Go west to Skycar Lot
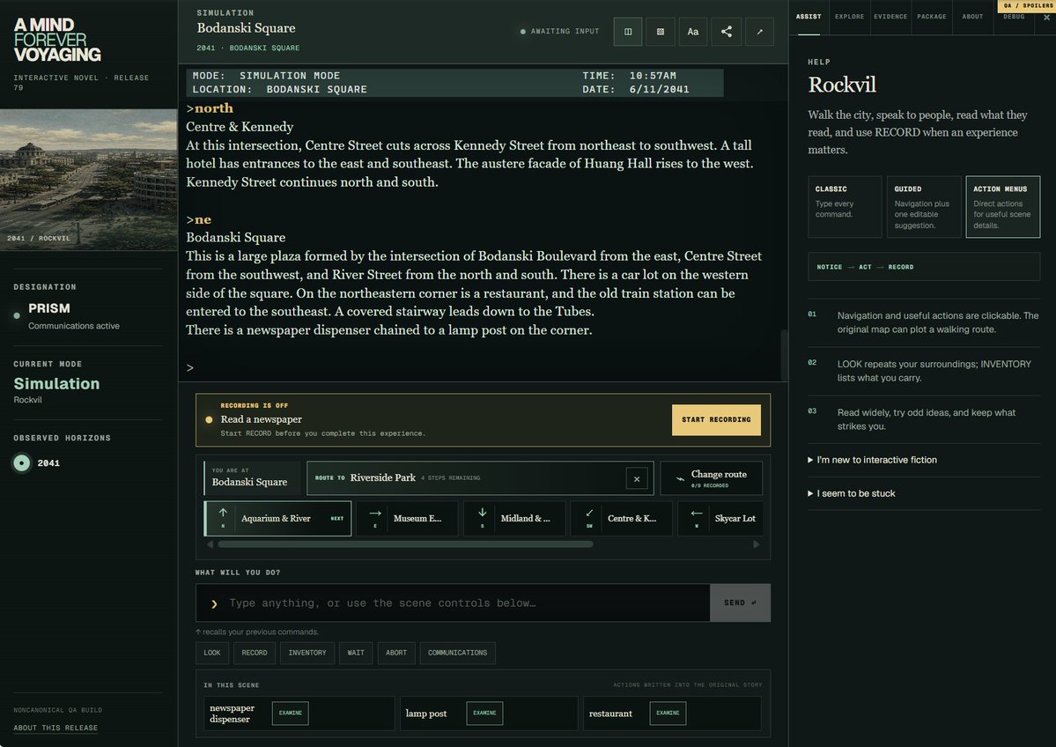 point(720,518)
